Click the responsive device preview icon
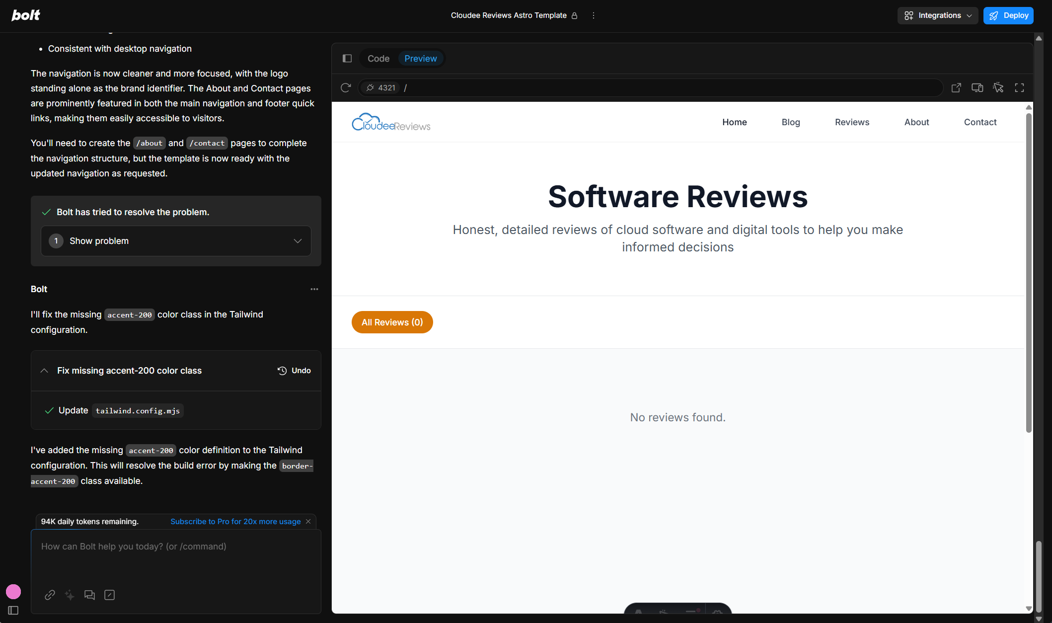1052x623 pixels. [977, 88]
